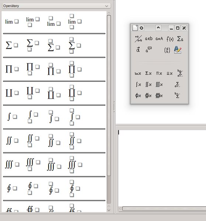
Task: Click into the formula command editor field
Action: [162, 168]
